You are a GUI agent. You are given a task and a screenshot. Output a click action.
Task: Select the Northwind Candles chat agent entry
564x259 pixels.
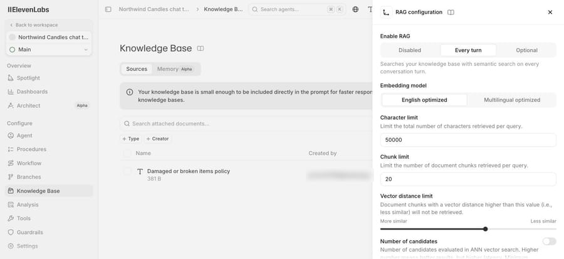49,37
